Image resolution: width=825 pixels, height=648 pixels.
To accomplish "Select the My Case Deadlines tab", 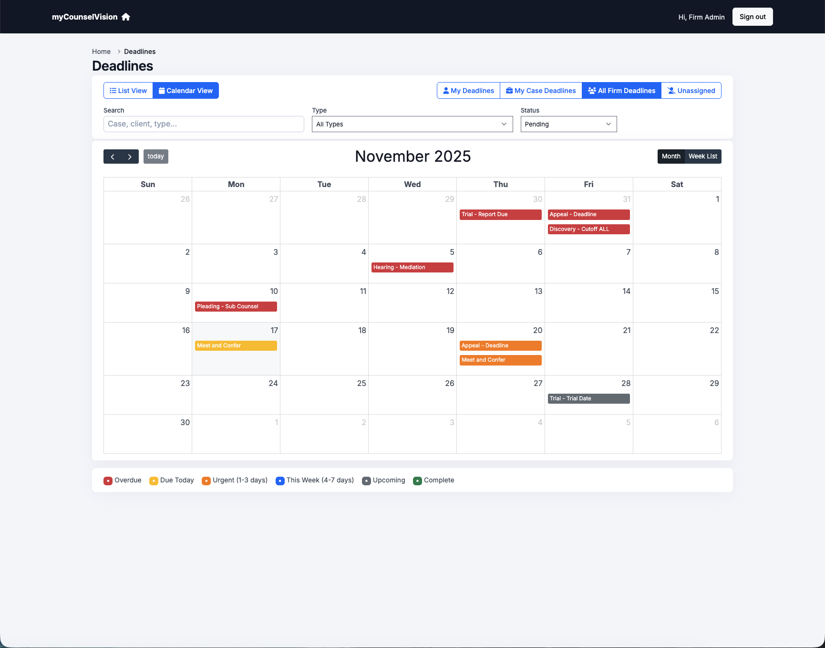I will tap(541, 90).
